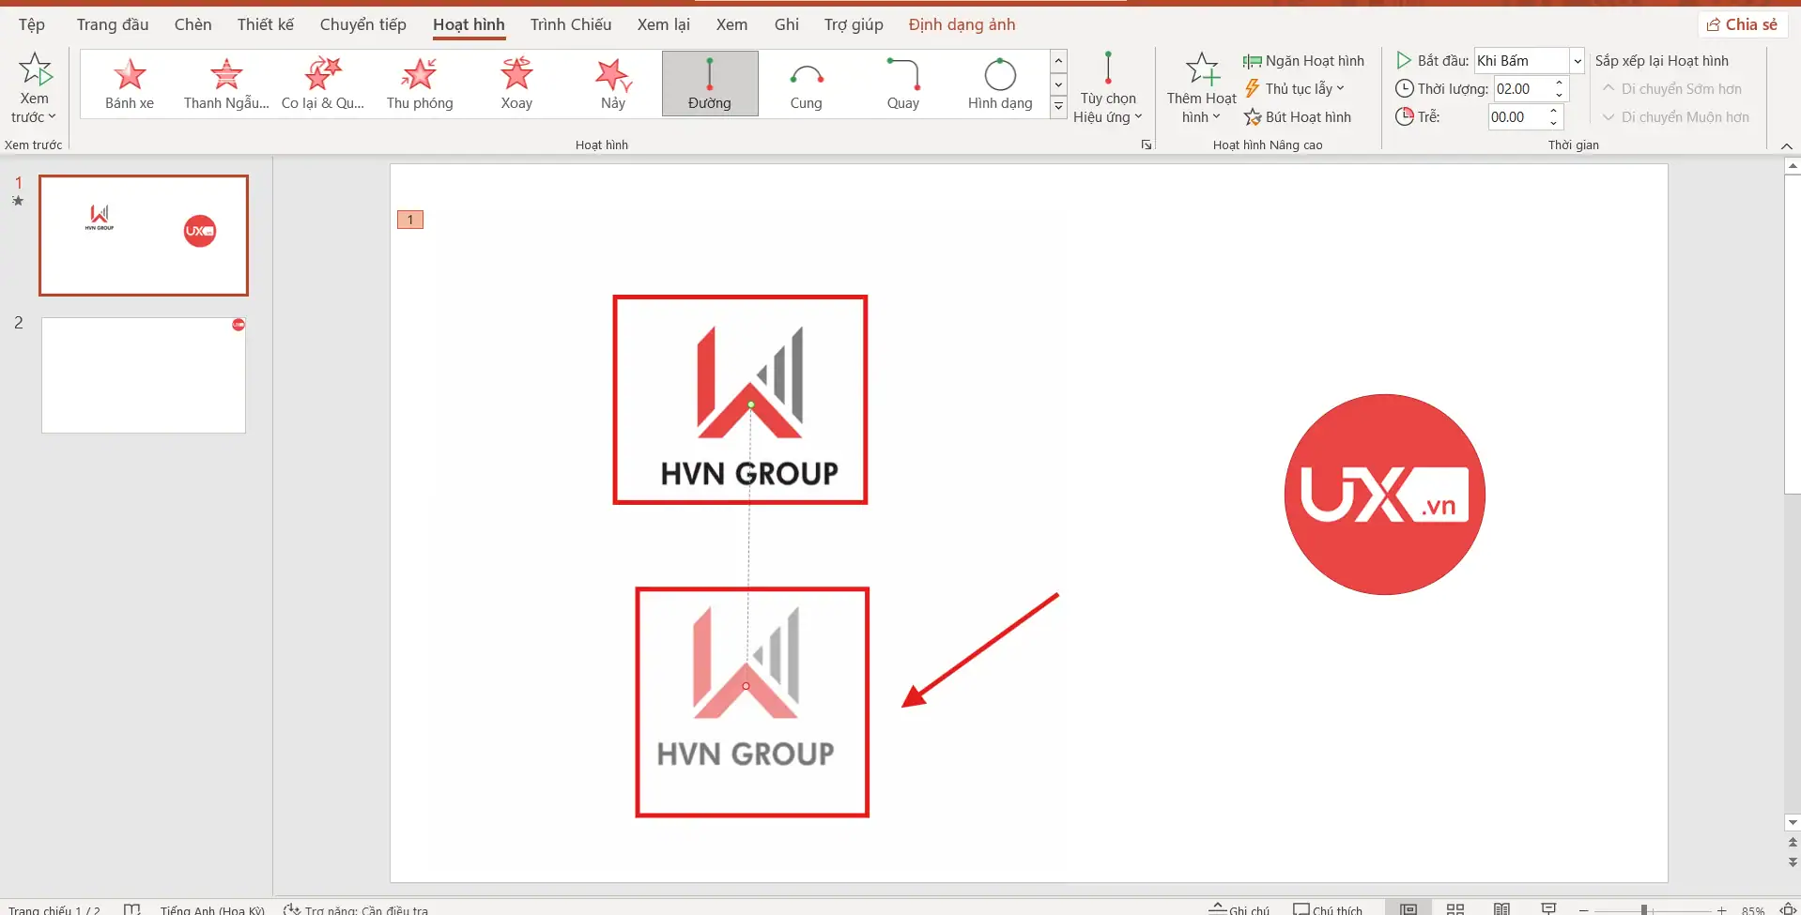The image size is (1801, 915).
Task: Open the Thủ tục lẫy trigger menu
Action: pos(1294,88)
